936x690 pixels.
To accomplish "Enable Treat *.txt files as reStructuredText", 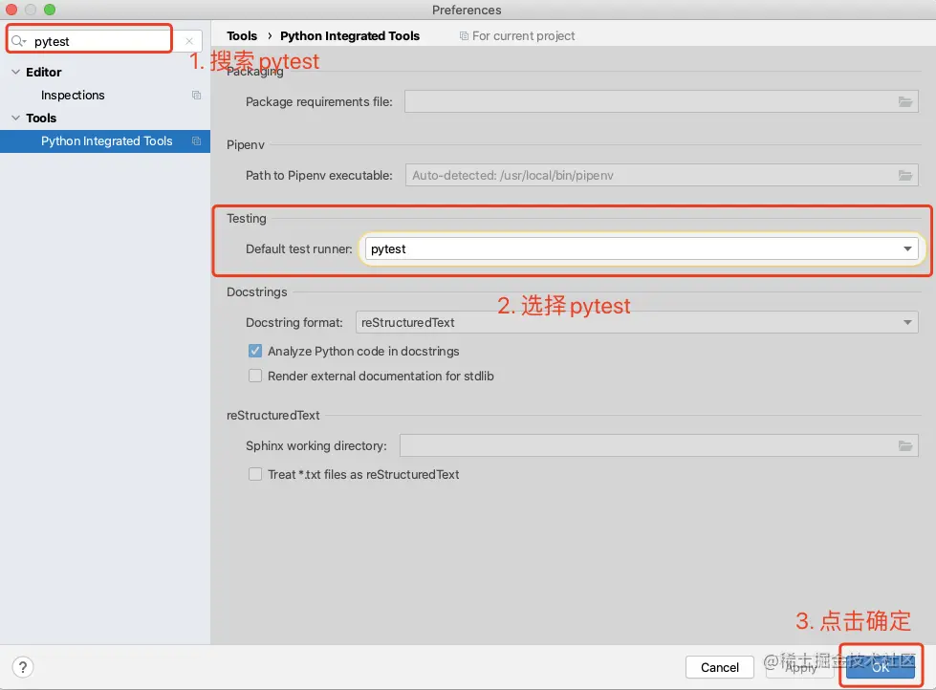I will 255,474.
